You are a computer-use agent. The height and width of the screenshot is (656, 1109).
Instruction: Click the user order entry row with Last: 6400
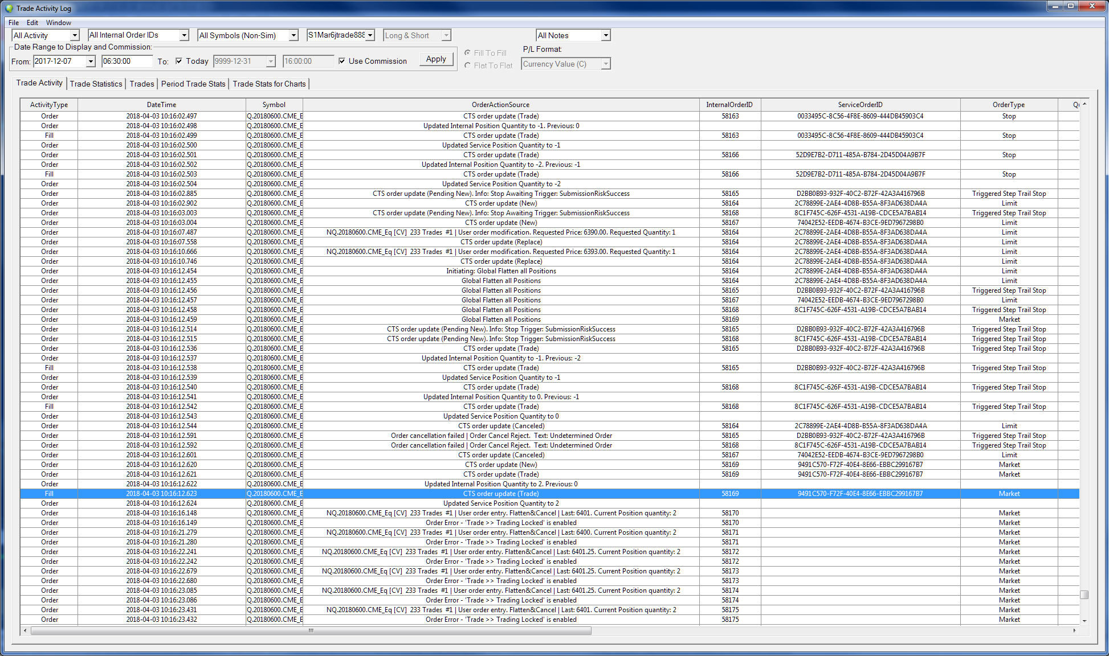(549, 532)
